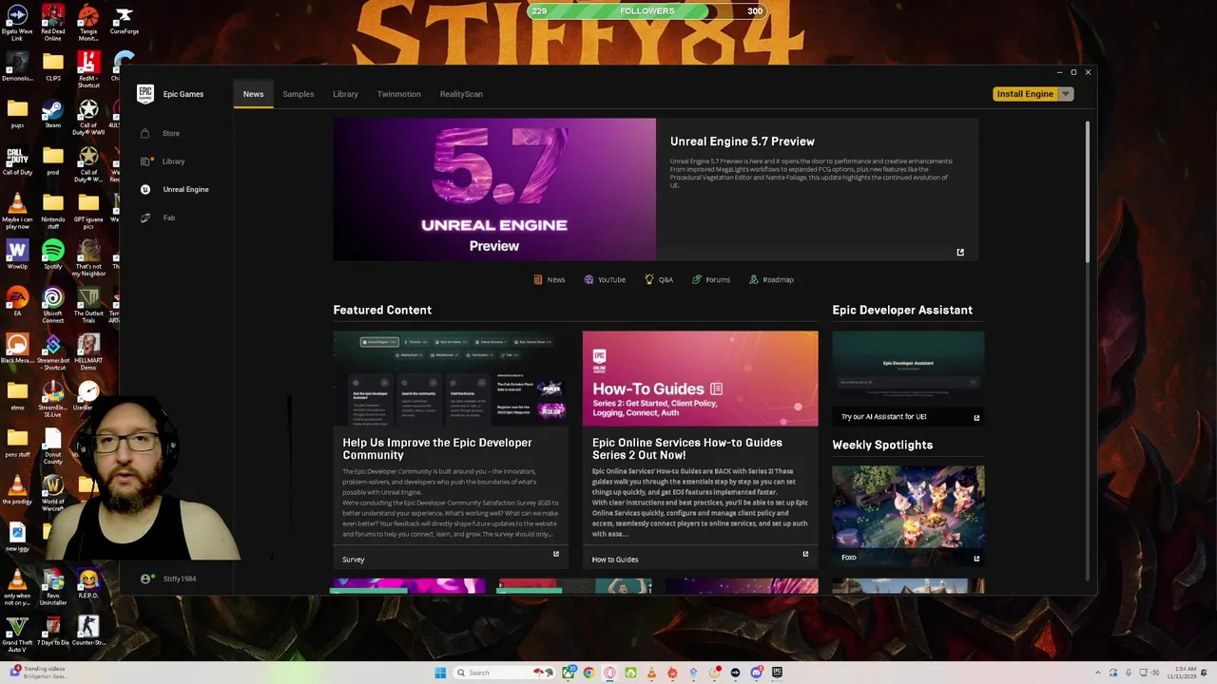
Task: Open the EA desktop shortcut
Action: pos(17,302)
